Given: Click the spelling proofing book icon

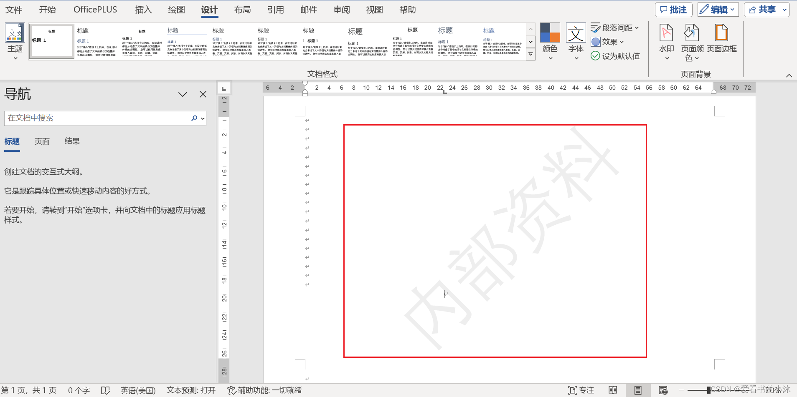Looking at the screenshot, I should point(106,390).
